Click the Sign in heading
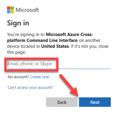 tap(18, 23)
